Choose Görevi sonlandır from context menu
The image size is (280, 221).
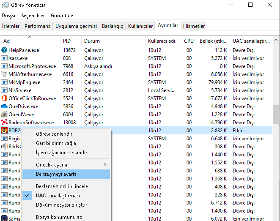click(66, 134)
